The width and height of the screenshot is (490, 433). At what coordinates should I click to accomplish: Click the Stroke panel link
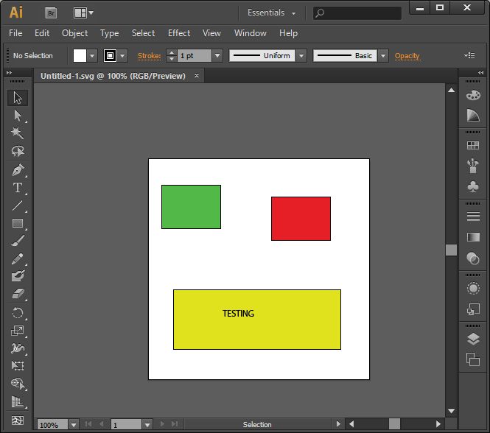[x=150, y=56]
